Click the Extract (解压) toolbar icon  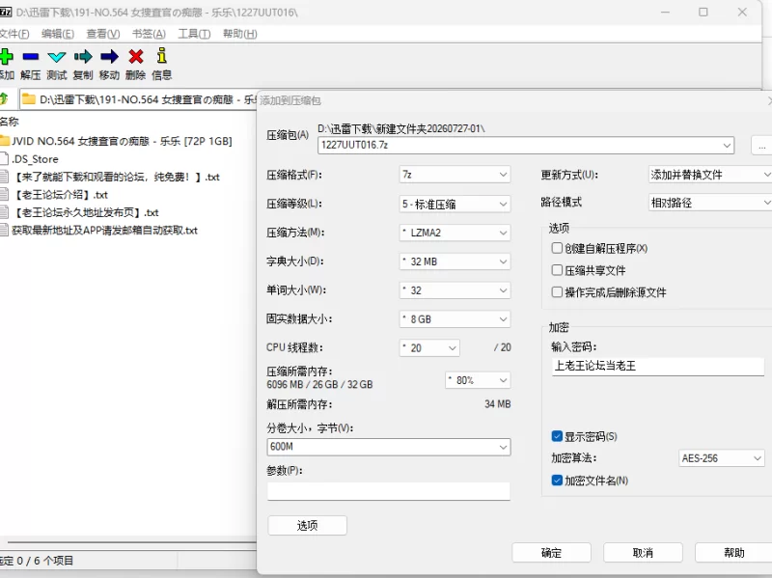point(30,57)
